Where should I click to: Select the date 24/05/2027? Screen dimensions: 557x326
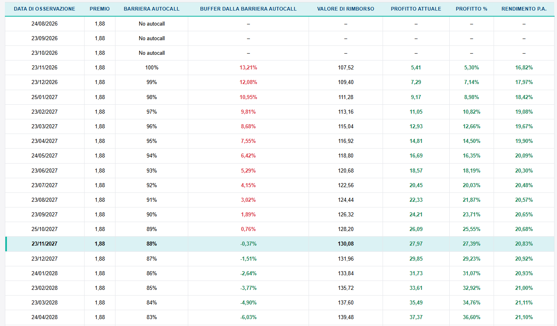coord(44,155)
